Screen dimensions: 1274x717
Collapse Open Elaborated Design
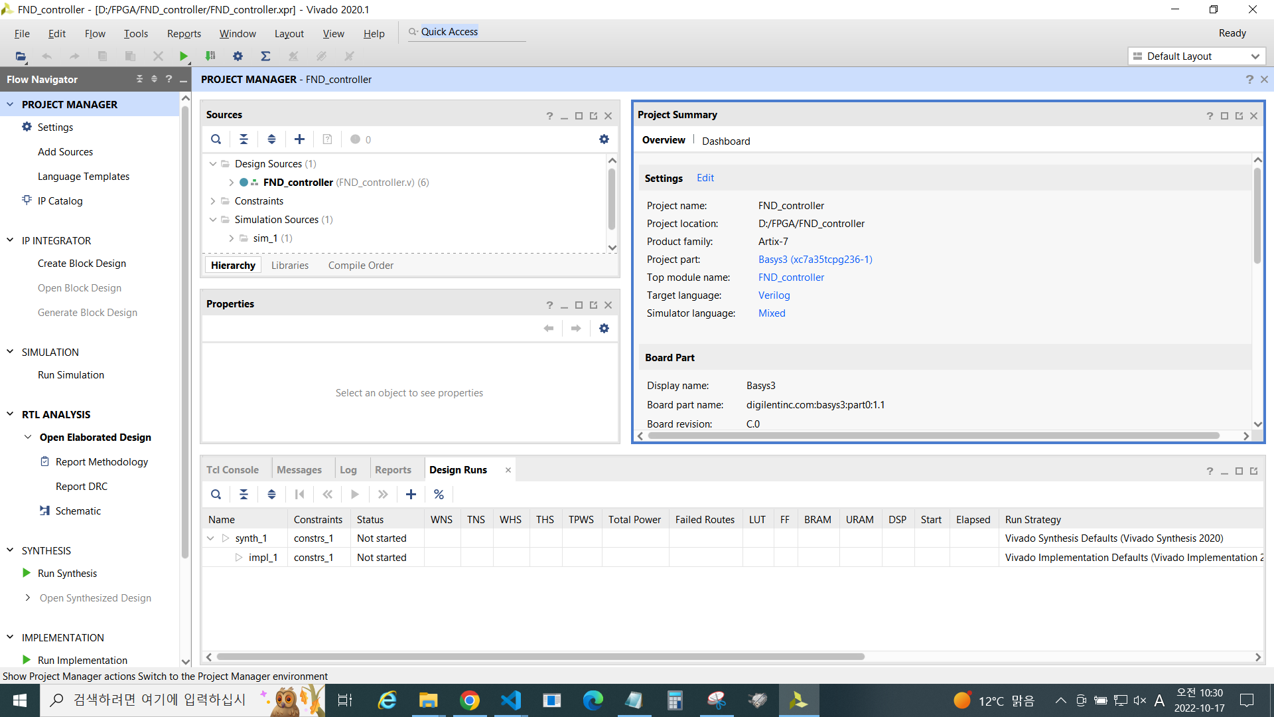[28, 437]
